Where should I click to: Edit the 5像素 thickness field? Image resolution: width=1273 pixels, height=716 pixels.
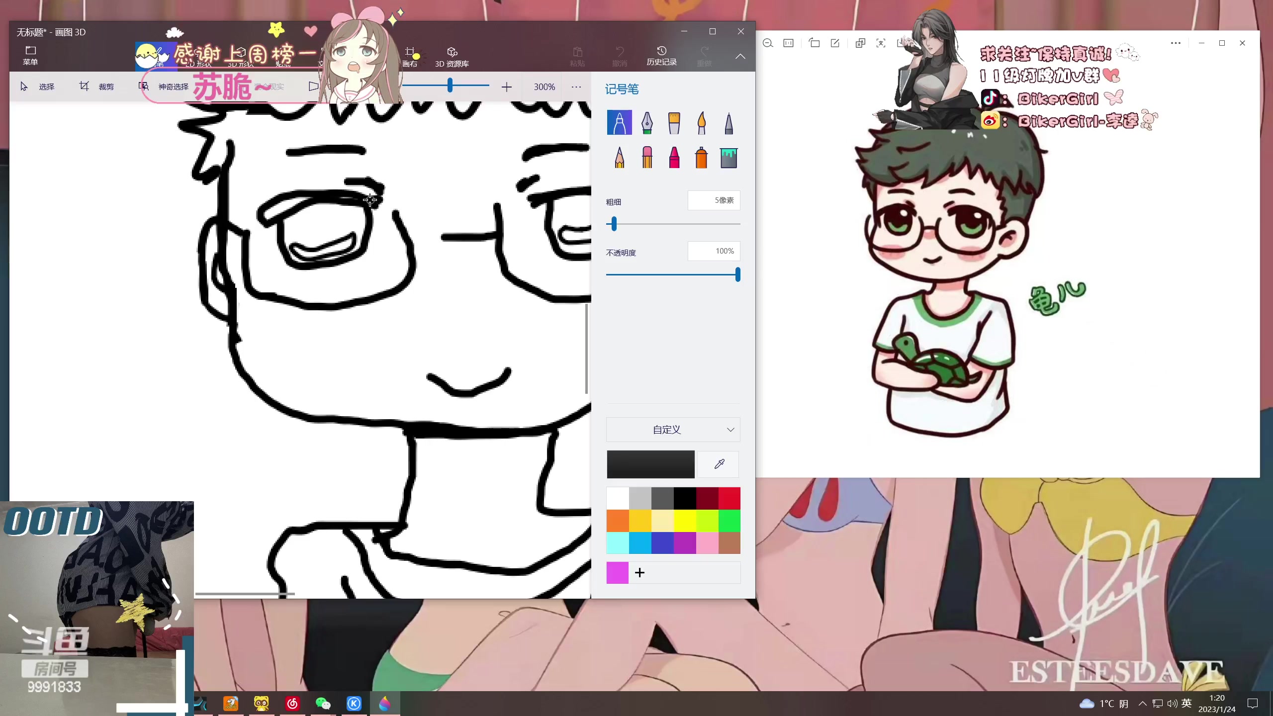click(714, 200)
